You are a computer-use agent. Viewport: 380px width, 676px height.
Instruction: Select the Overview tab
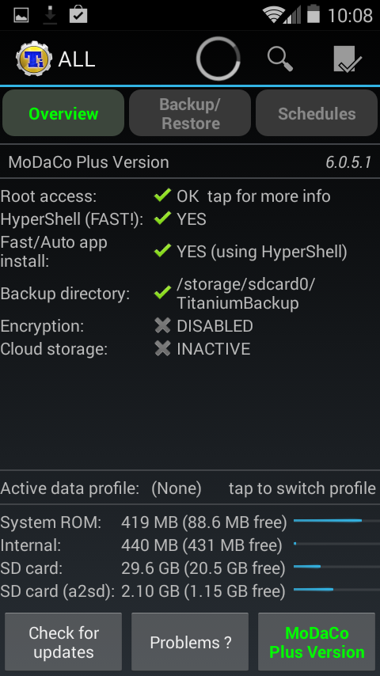[x=63, y=113]
